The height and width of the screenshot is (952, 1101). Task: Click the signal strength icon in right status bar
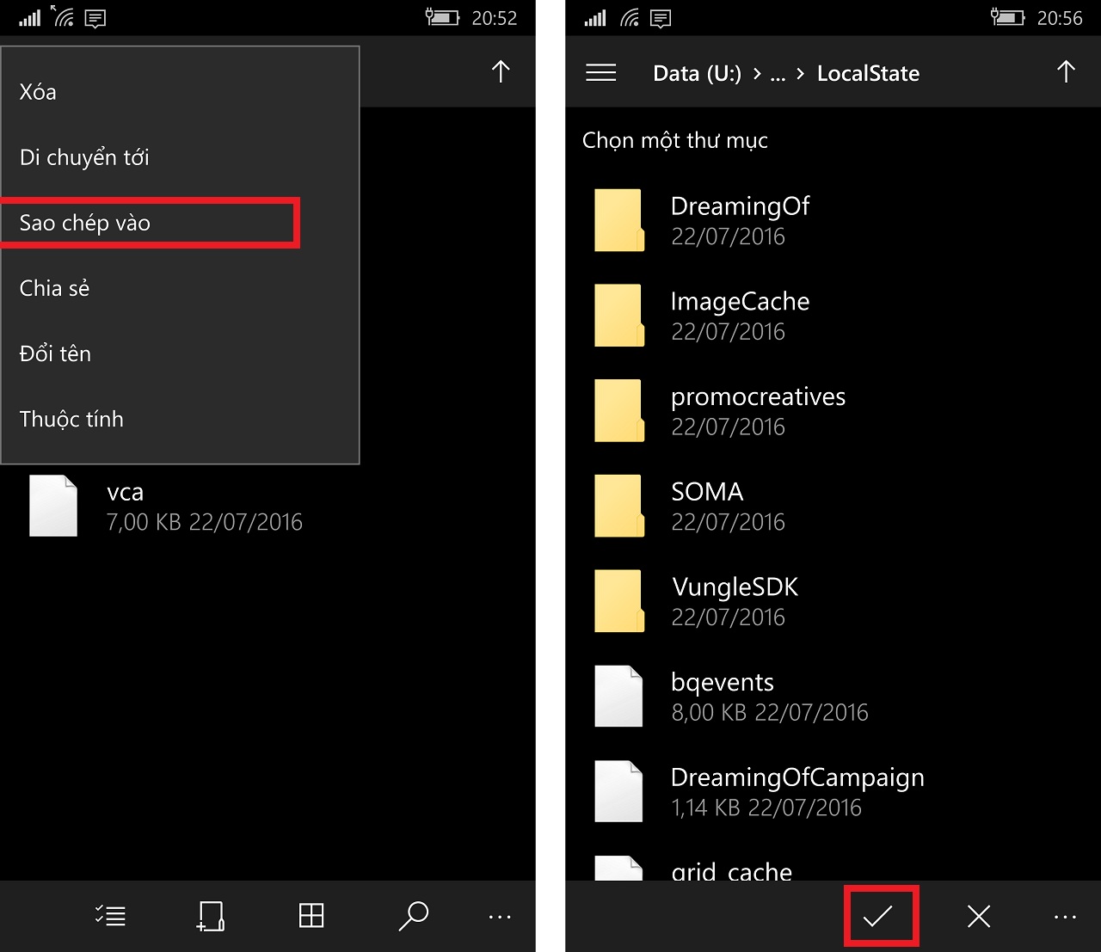tap(594, 17)
